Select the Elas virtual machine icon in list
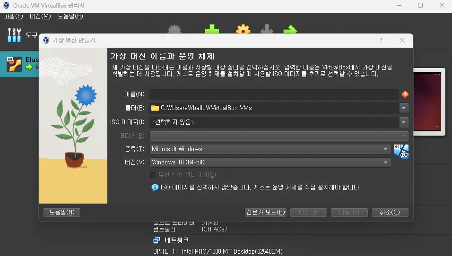Screen dimensions: 452x256 coord(14,64)
